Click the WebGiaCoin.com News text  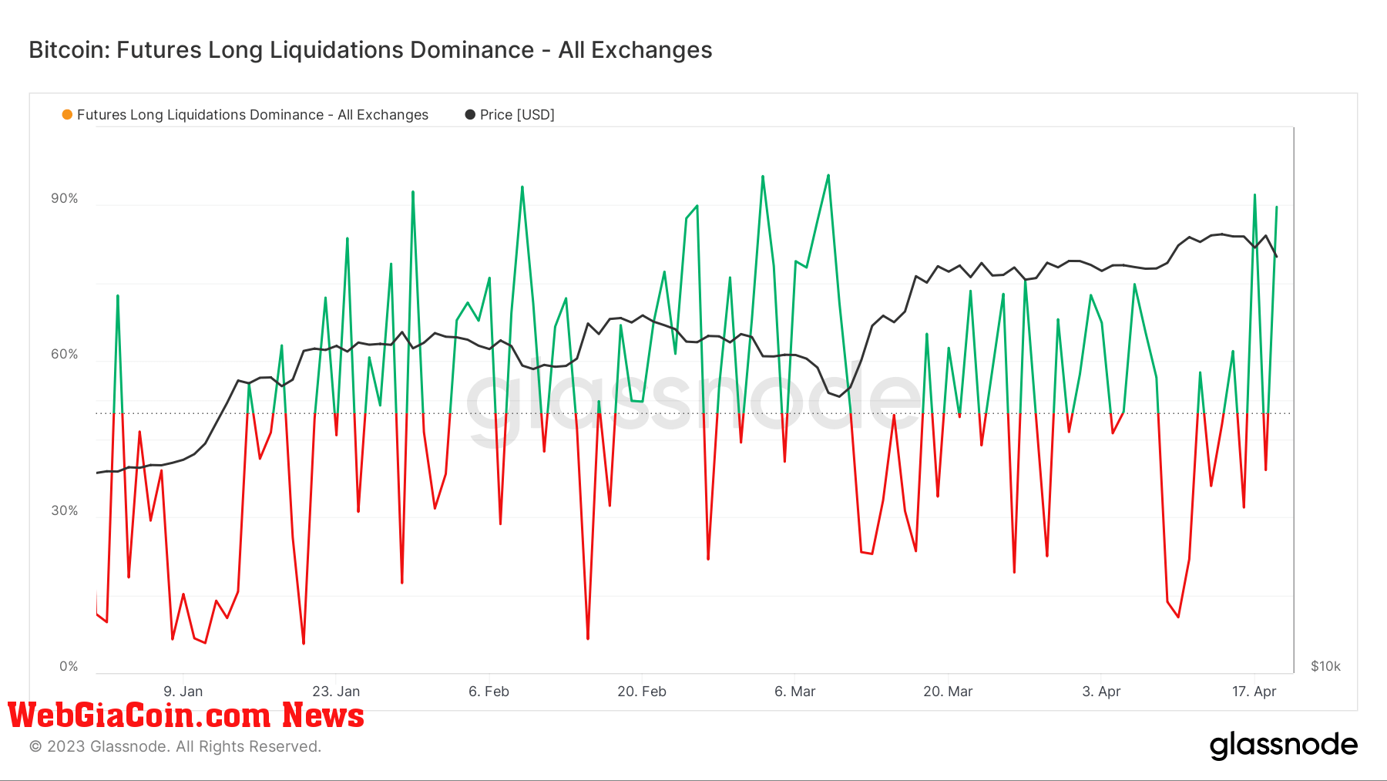point(186,715)
